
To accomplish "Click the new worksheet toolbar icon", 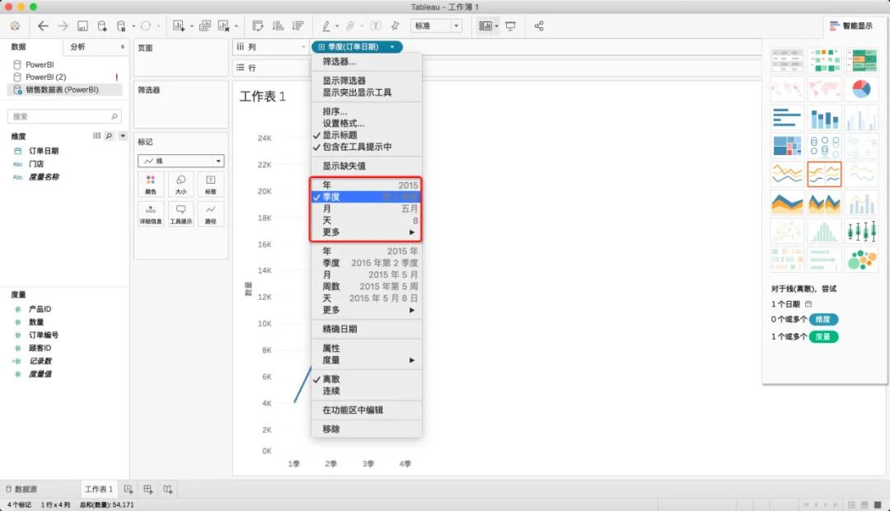I will click(x=179, y=26).
